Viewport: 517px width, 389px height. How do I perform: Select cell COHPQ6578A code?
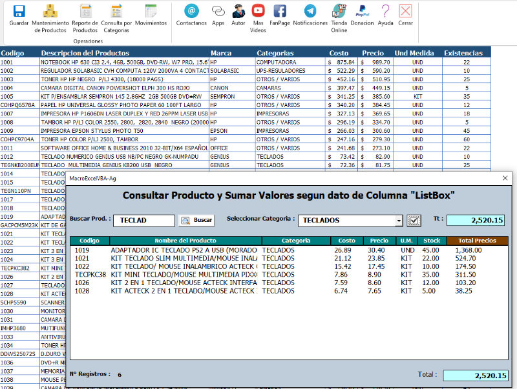pos(20,105)
